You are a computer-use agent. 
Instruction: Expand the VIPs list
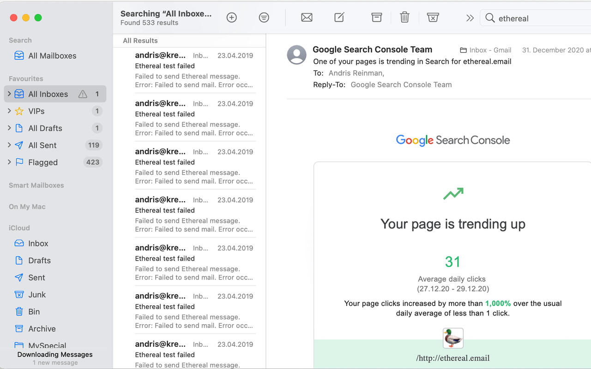click(x=9, y=111)
